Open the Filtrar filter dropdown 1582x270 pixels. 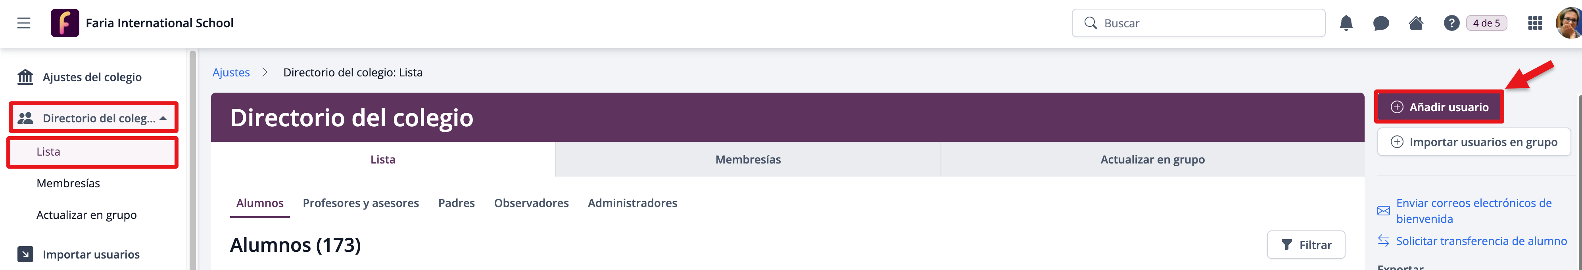(x=1306, y=245)
